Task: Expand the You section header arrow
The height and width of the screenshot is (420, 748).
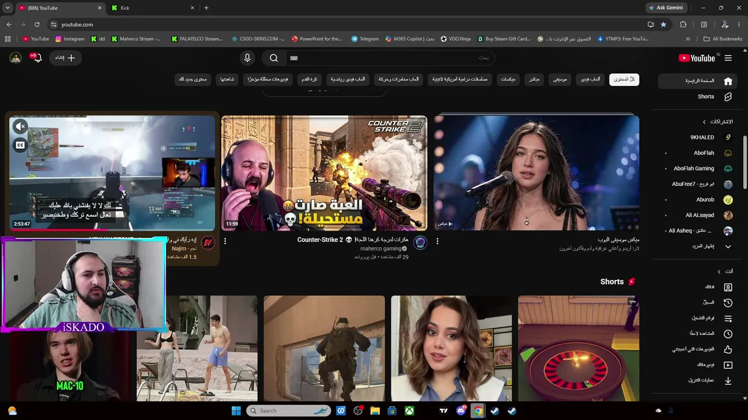Action: (x=719, y=271)
